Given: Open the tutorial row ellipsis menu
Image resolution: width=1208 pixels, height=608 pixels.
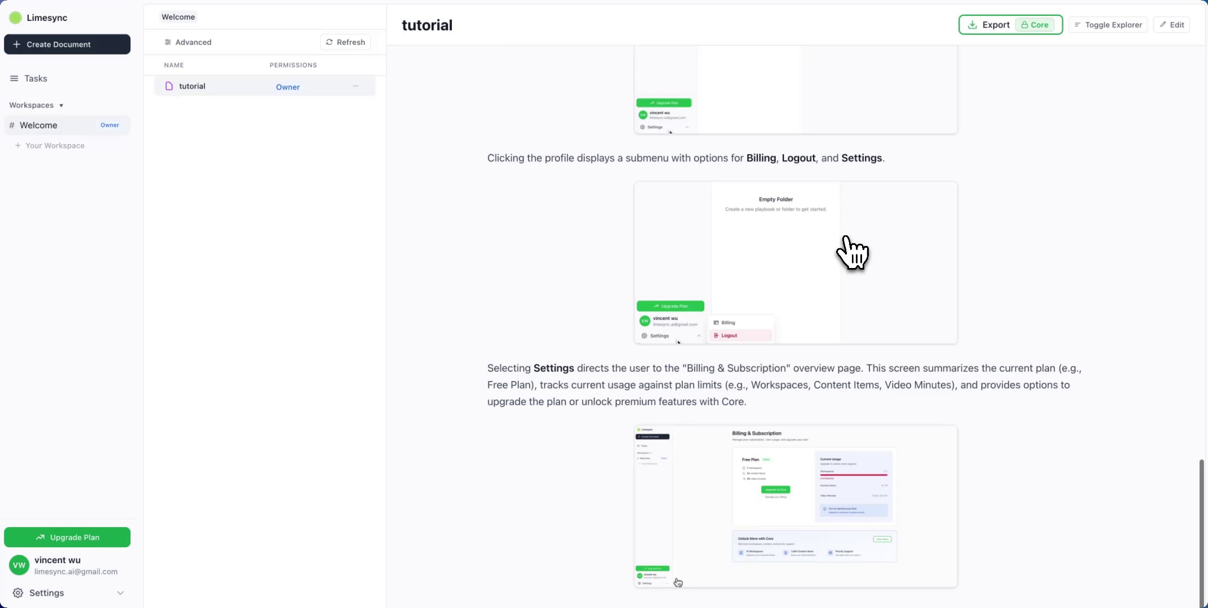Looking at the screenshot, I should pyautogui.click(x=356, y=86).
